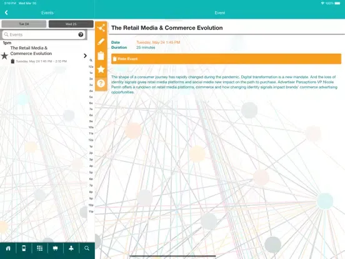The image size is (345, 259).
Task: Jump to 12p in the time index
Action: point(91,140)
